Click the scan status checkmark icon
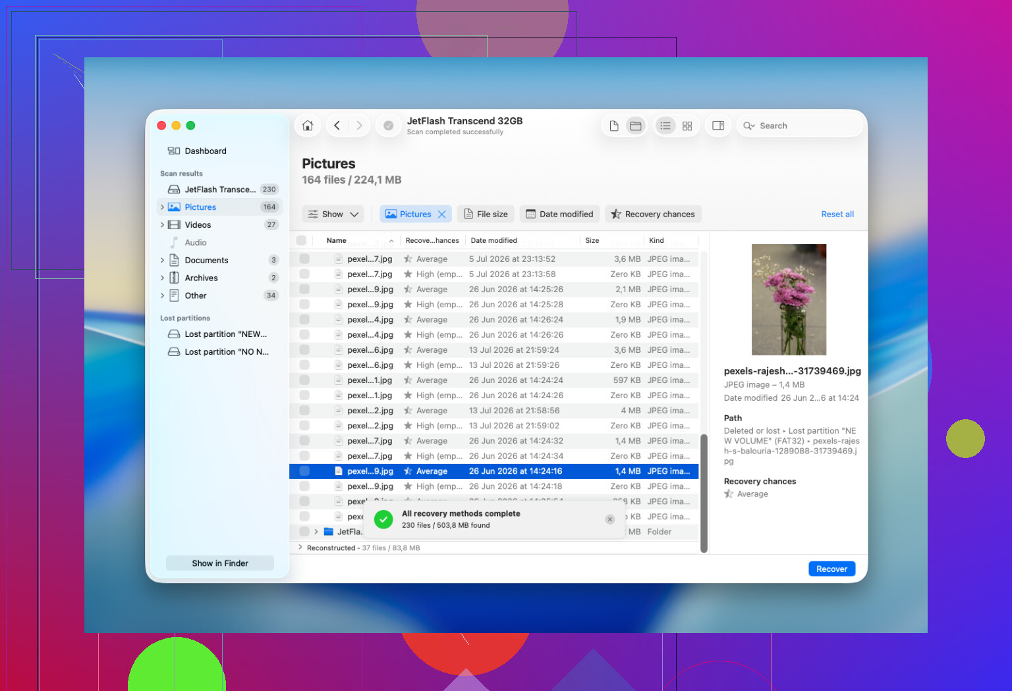This screenshot has height=691, width=1012. [x=389, y=126]
